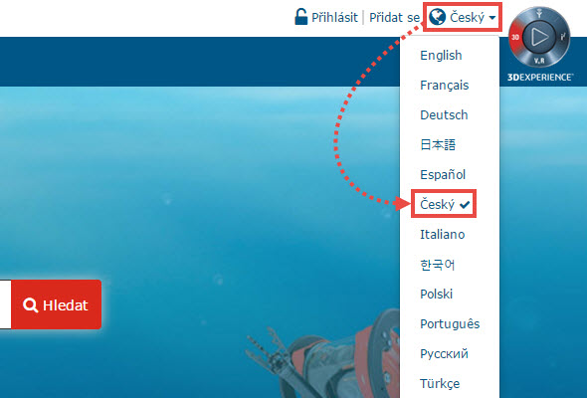Switch language to Italiano
This screenshot has height=398, width=587.
point(442,235)
